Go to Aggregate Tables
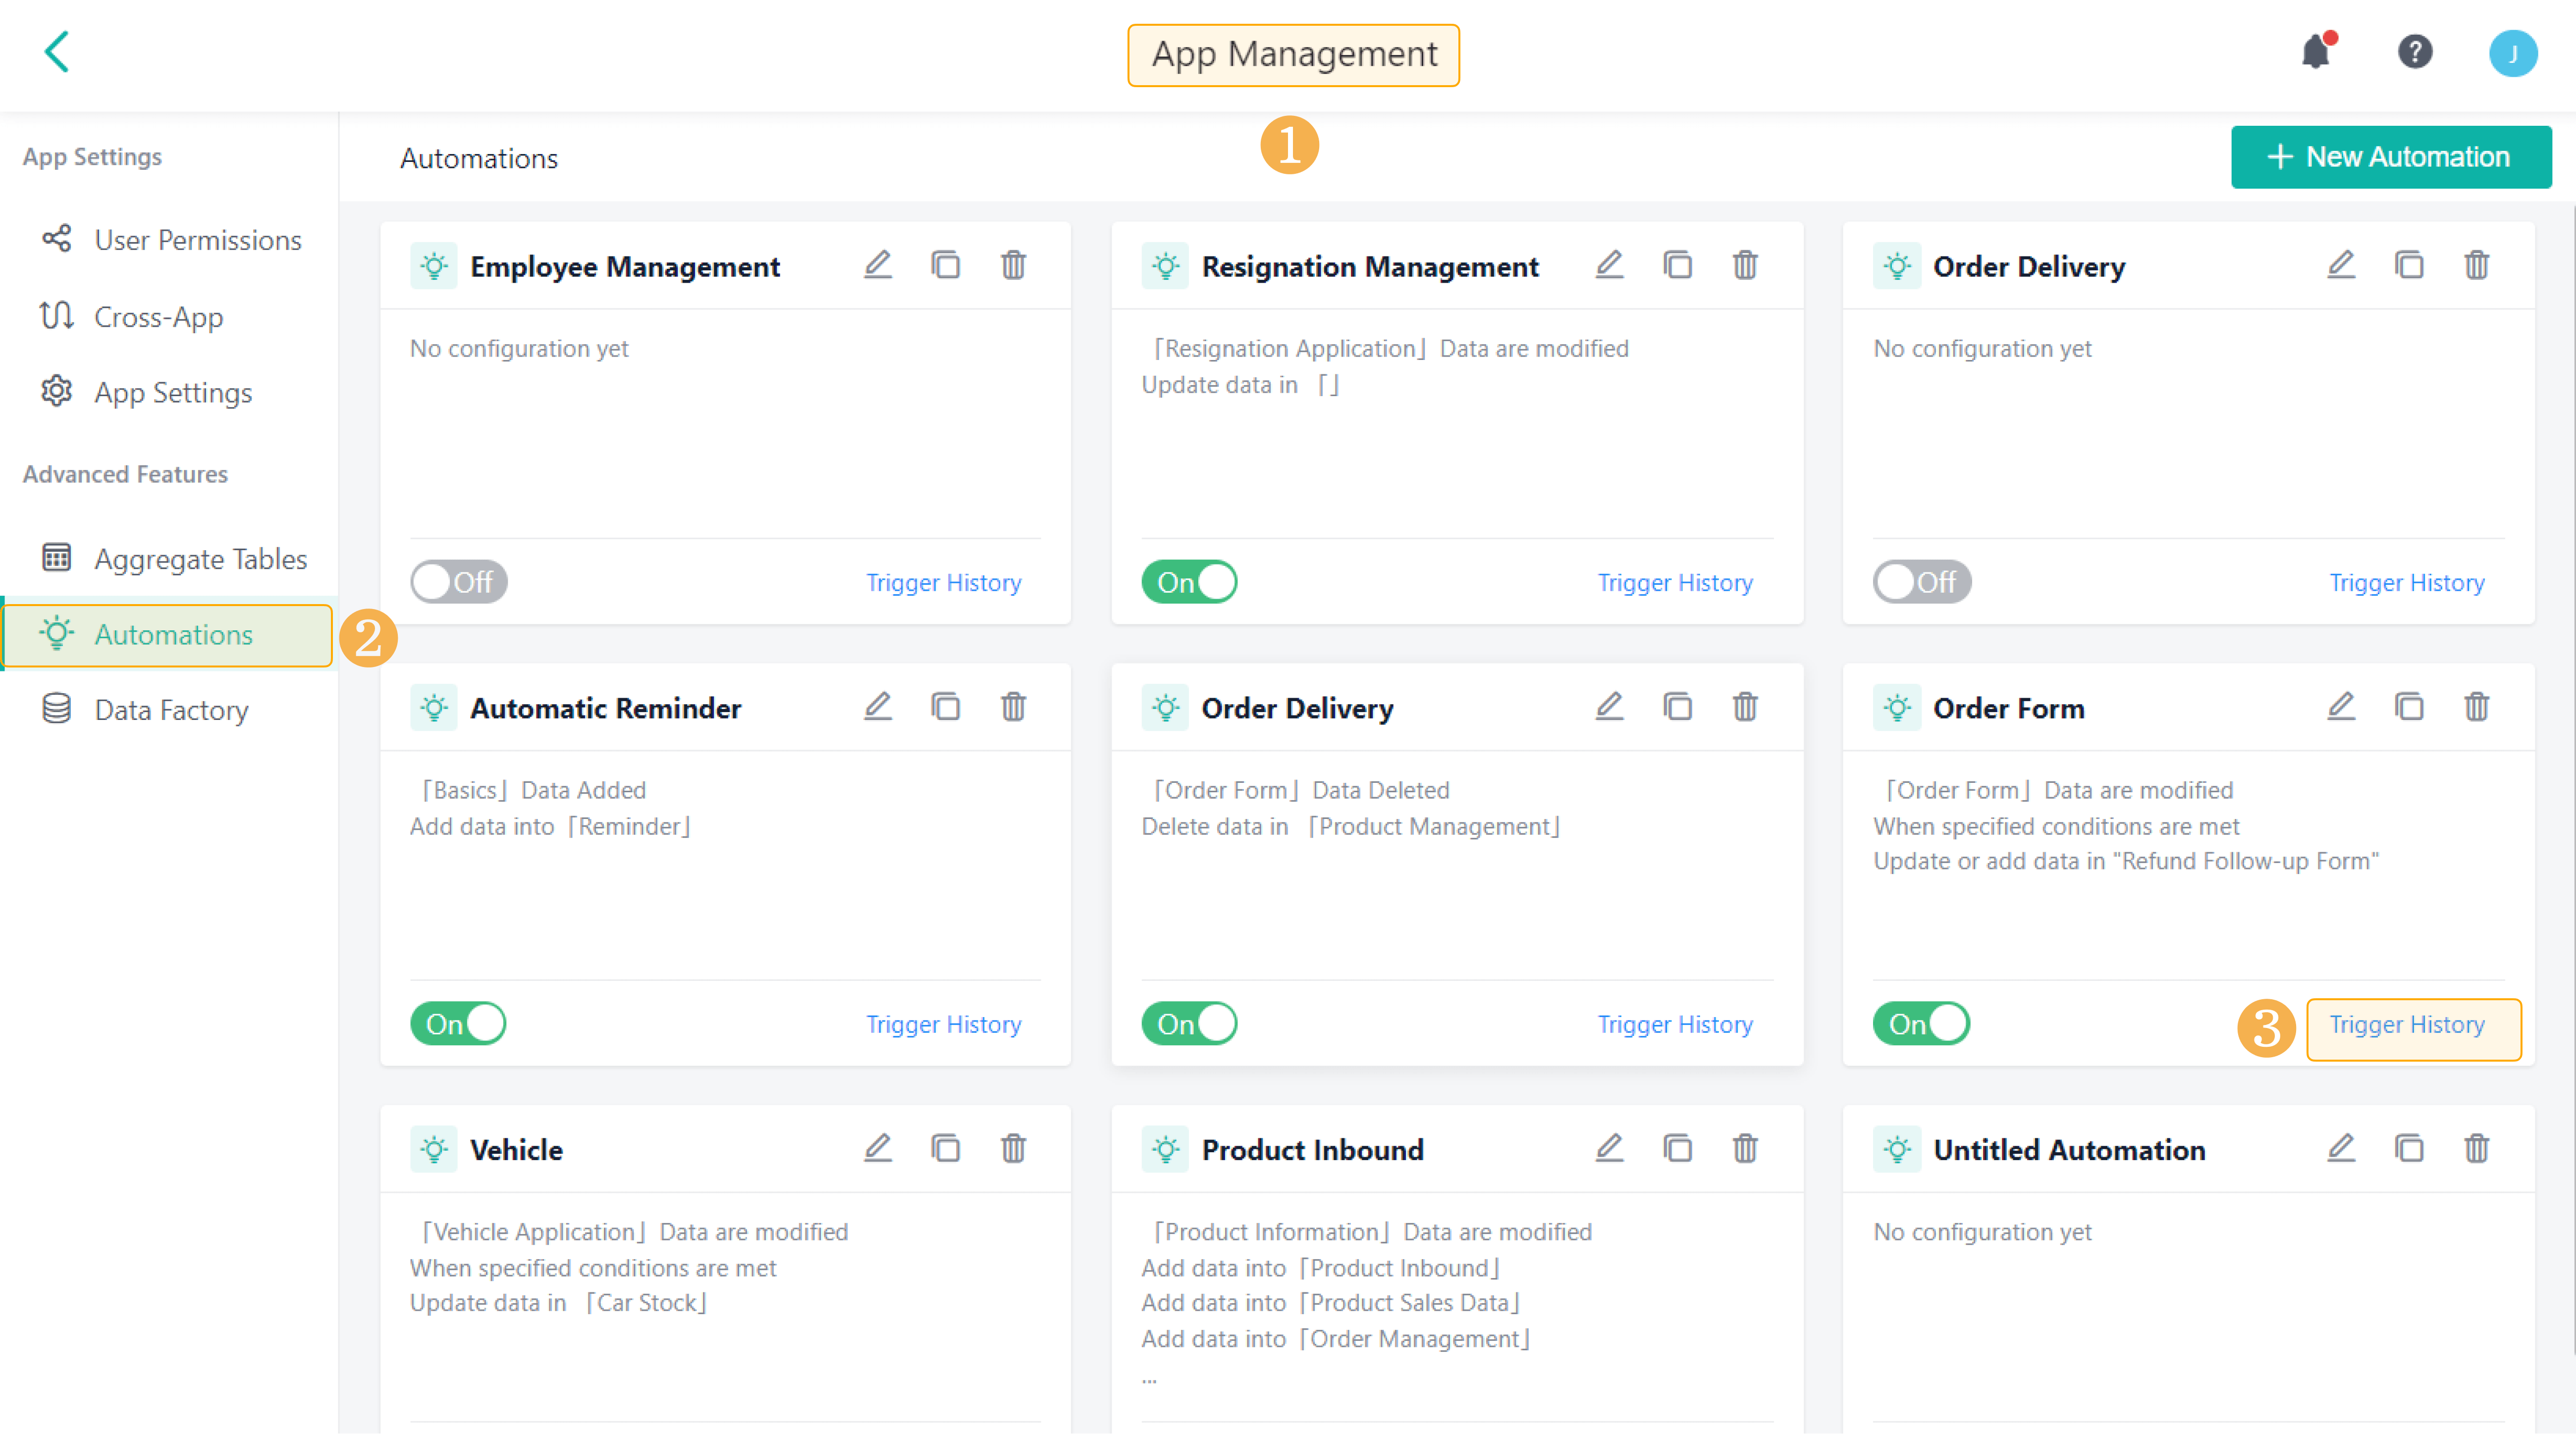This screenshot has height=1434, width=2576. tap(170, 559)
